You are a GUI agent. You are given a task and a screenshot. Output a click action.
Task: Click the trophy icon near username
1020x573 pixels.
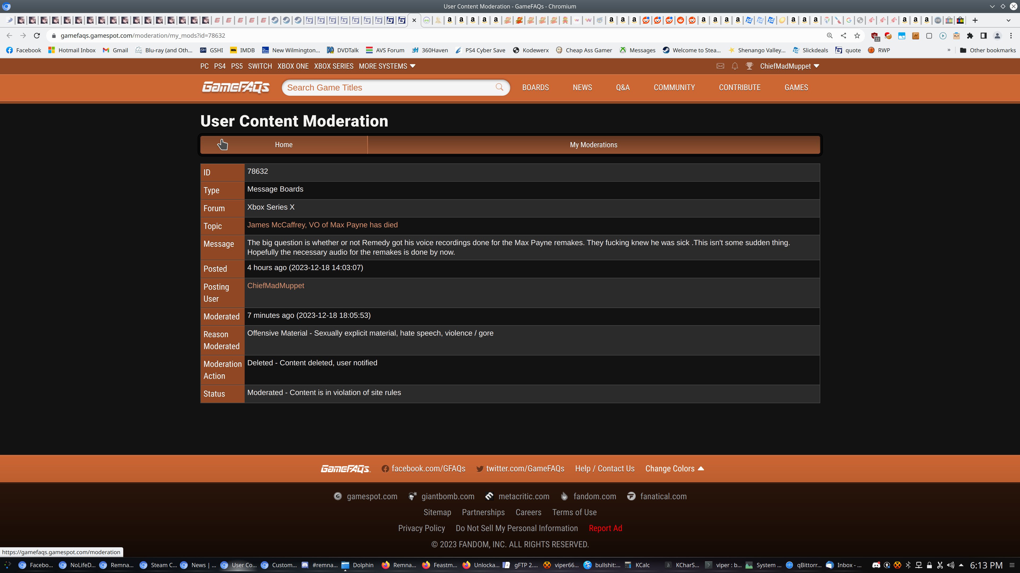click(x=749, y=66)
